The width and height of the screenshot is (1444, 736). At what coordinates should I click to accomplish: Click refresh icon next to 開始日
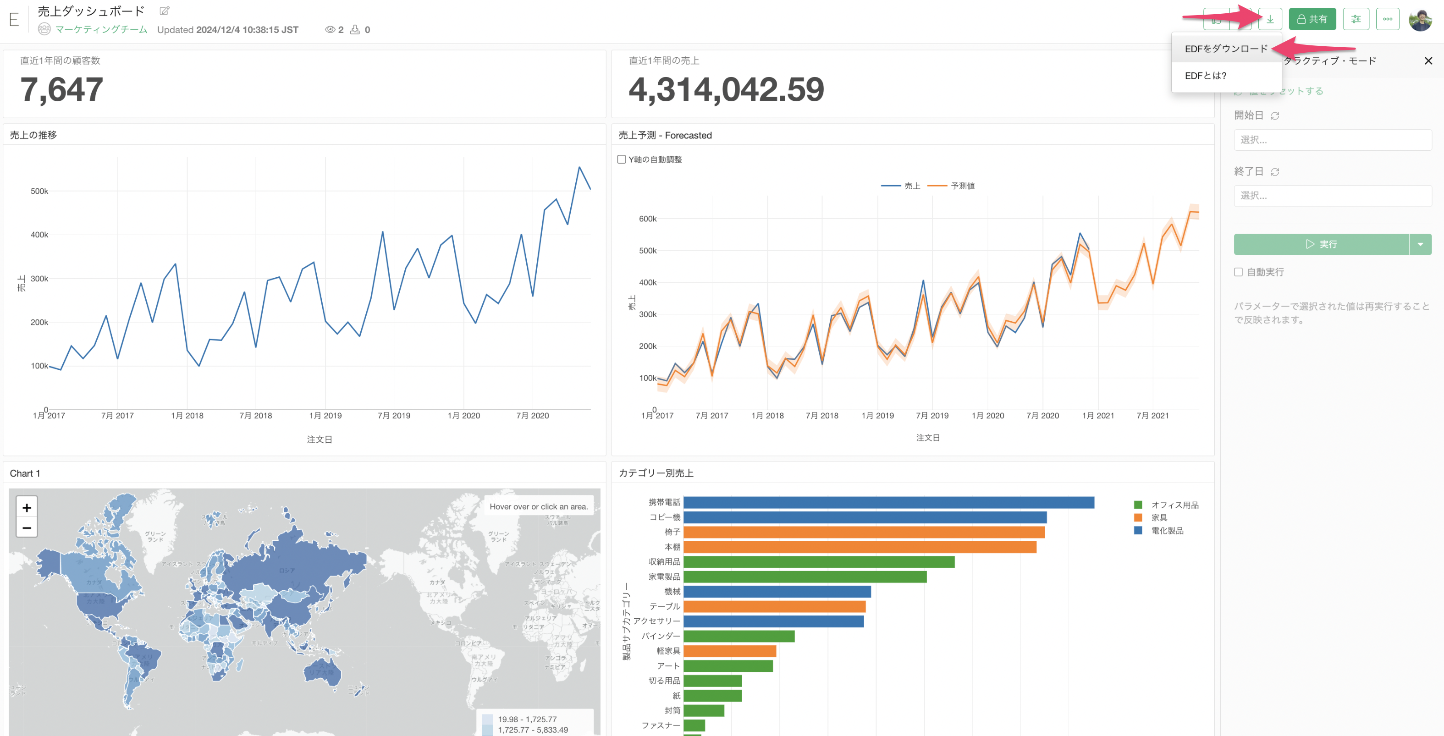click(x=1275, y=115)
